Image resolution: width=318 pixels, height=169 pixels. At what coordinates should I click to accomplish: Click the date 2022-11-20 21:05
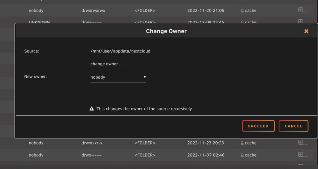pyautogui.click(x=206, y=10)
